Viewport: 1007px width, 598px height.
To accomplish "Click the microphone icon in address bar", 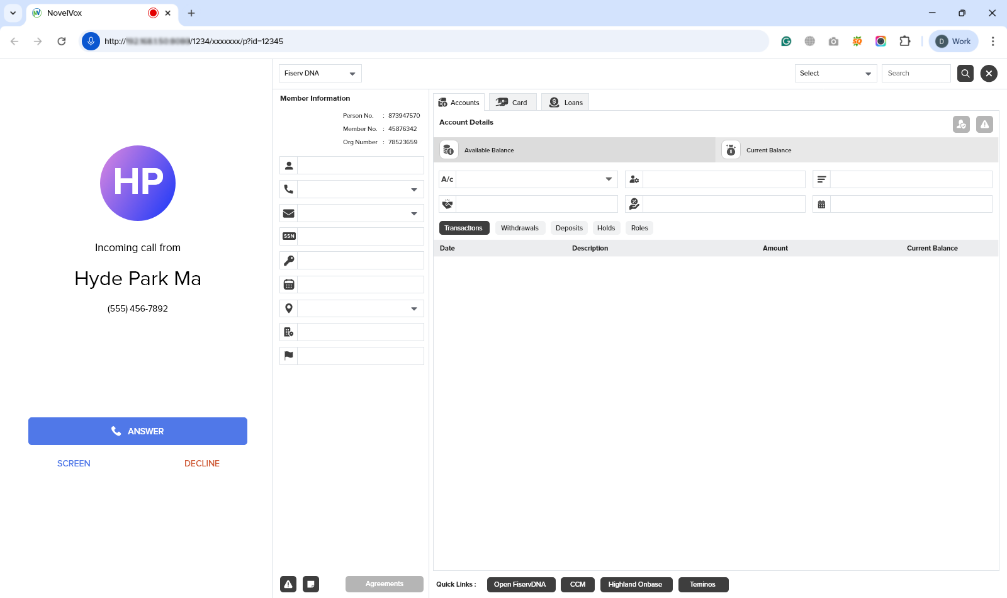I will [x=91, y=41].
